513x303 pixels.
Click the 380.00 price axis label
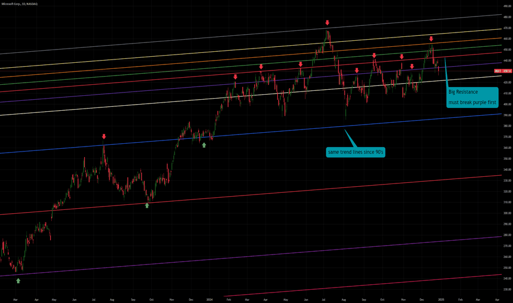click(507, 126)
